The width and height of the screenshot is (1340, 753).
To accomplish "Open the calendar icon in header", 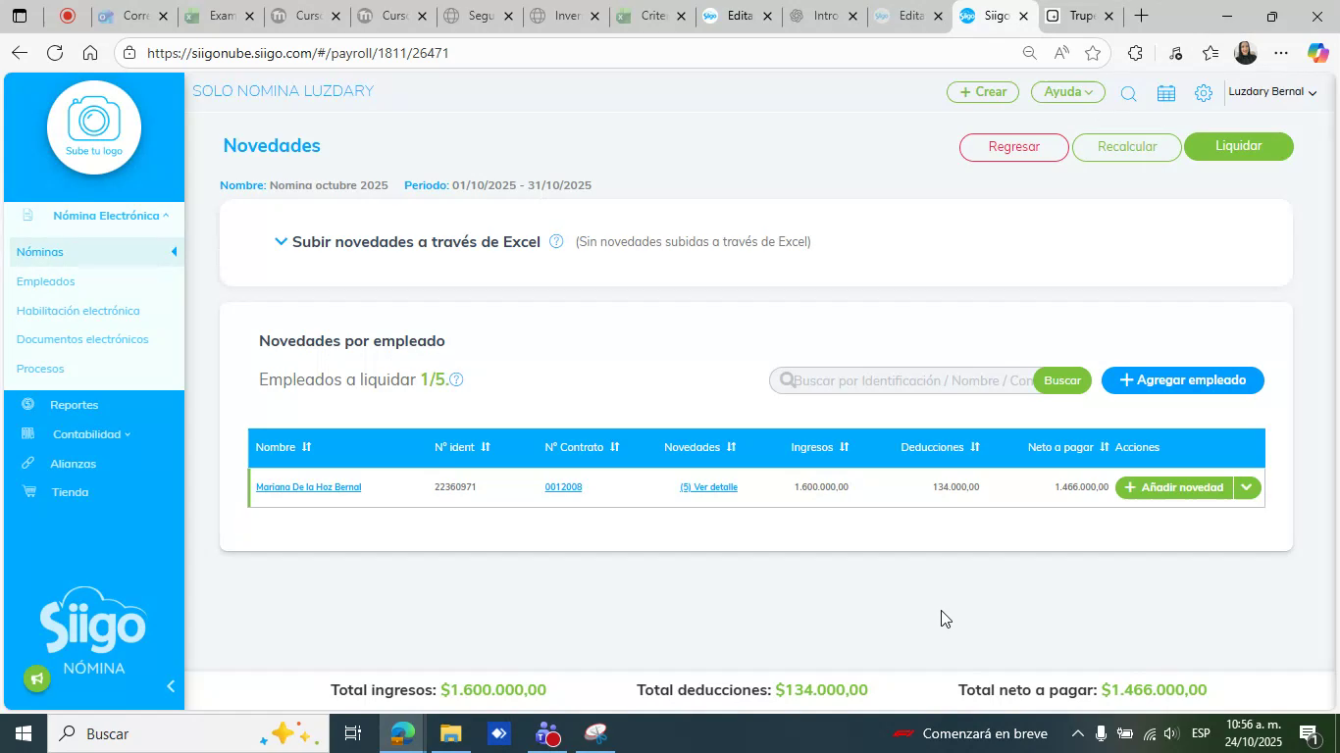I will pos(1166,93).
